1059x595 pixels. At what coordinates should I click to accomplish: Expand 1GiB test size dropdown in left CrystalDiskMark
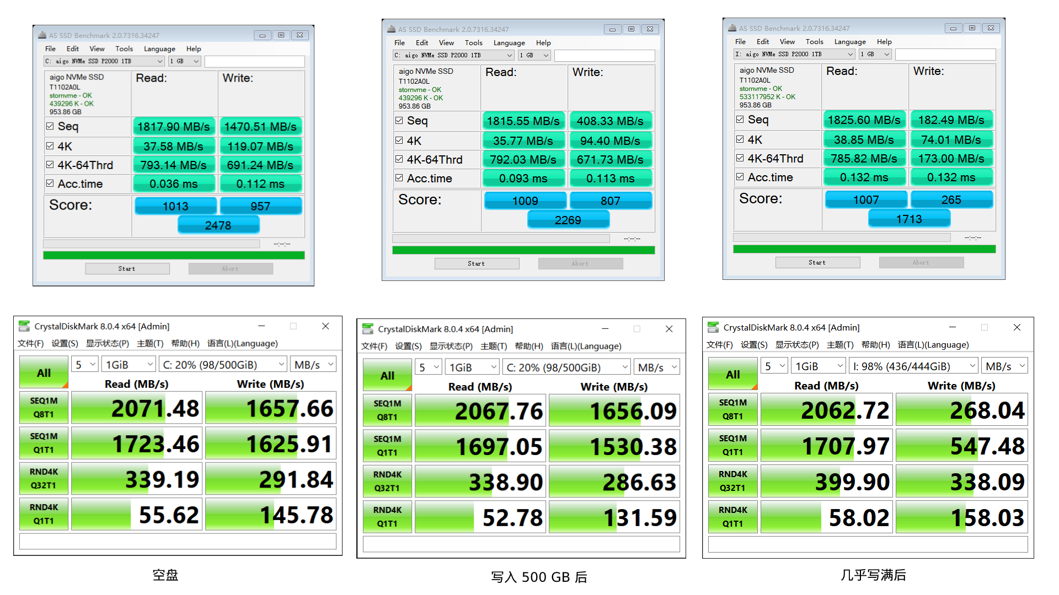[130, 365]
